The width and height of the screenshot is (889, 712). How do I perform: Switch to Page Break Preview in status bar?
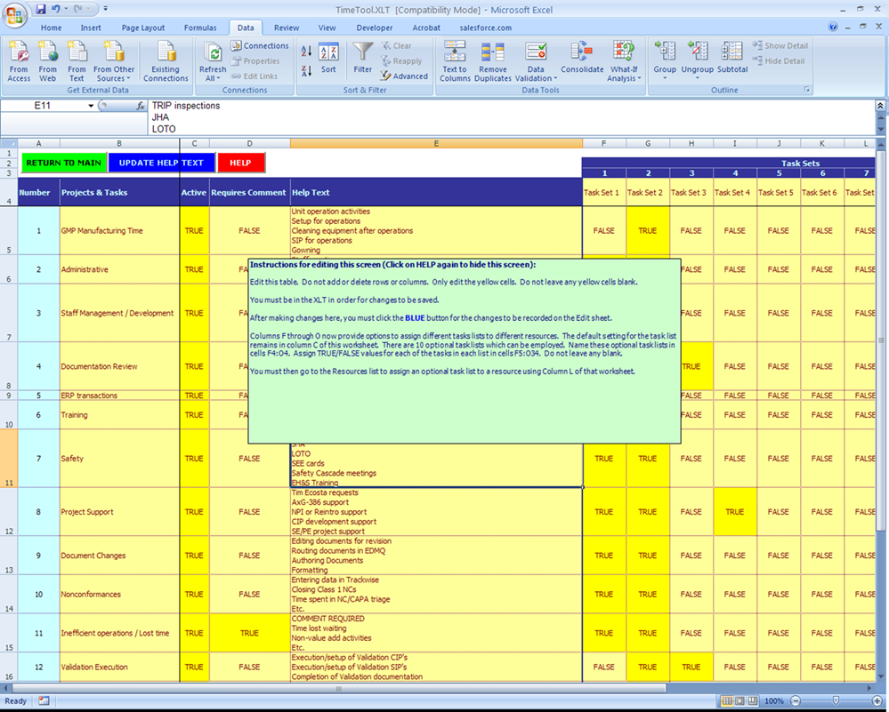[752, 701]
